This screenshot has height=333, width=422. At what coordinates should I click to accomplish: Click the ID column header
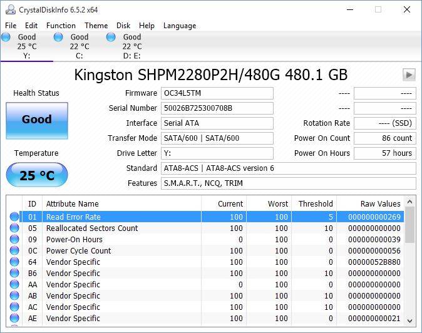pos(32,203)
